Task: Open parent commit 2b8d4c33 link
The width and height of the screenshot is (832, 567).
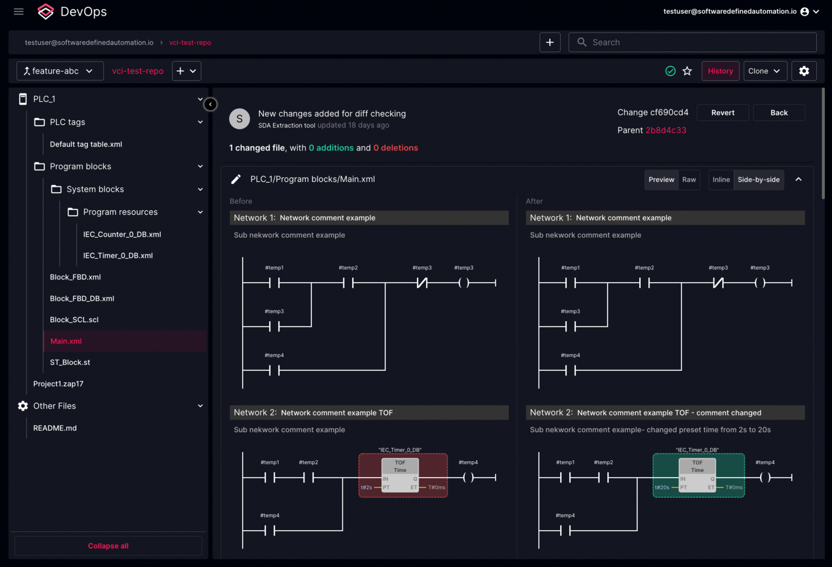Action: click(666, 131)
